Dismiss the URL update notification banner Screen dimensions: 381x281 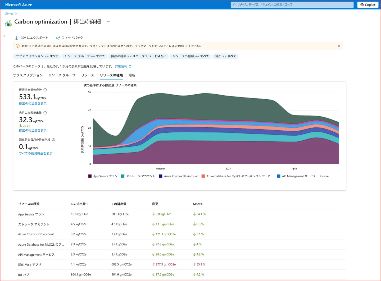point(339,46)
